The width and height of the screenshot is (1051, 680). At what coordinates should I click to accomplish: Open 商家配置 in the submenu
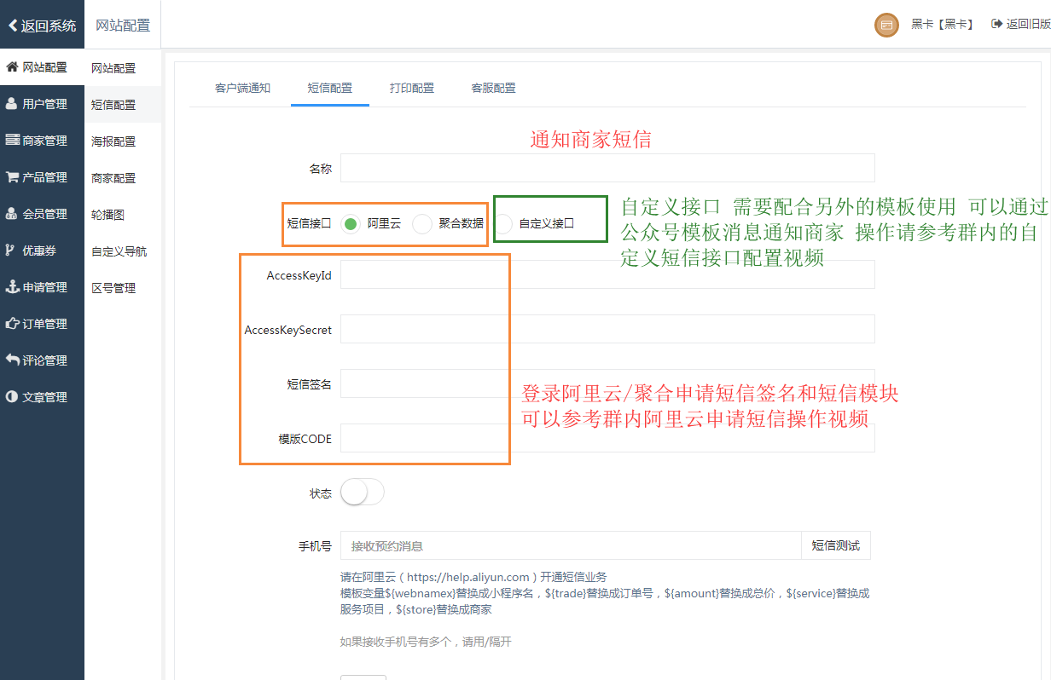tap(113, 178)
